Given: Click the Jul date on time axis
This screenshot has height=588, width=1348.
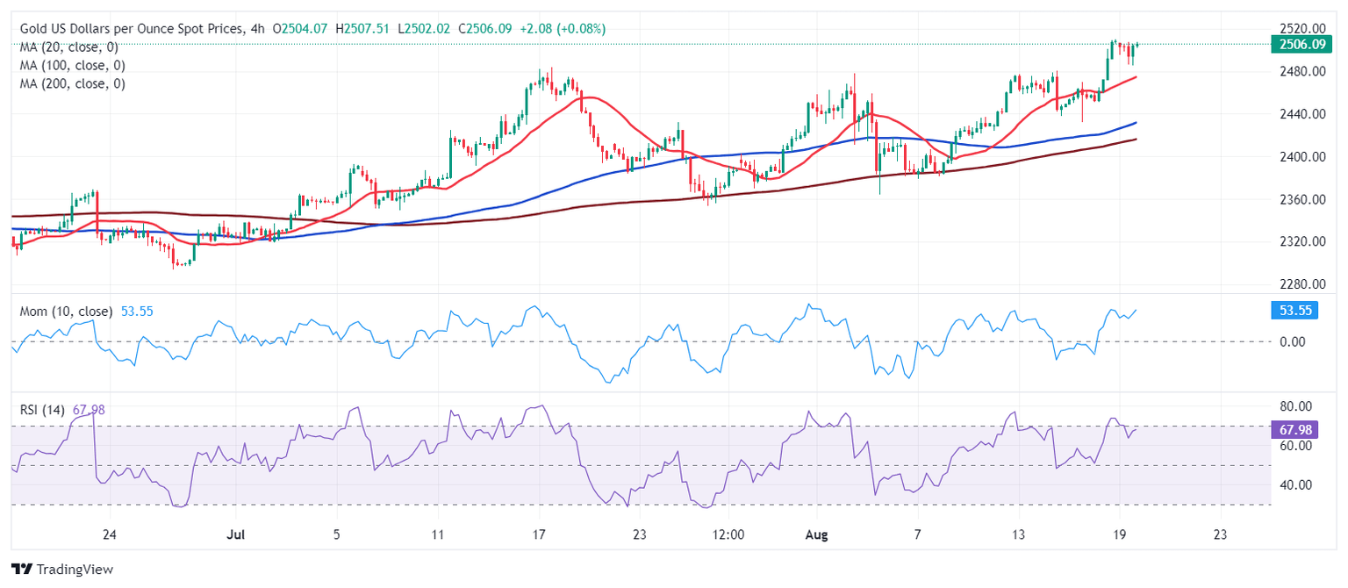Looking at the screenshot, I should (234, 534).
